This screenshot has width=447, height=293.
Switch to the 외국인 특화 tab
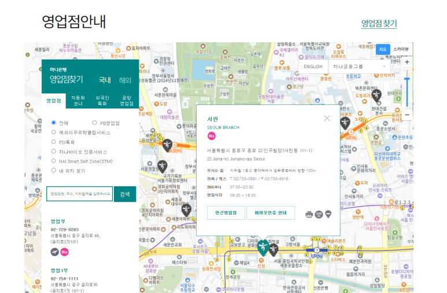[x=102, y=101]
